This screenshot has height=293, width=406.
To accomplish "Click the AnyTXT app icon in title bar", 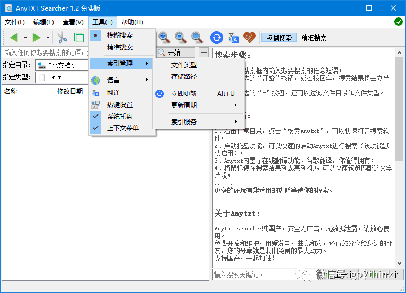I will click(8, 8).
